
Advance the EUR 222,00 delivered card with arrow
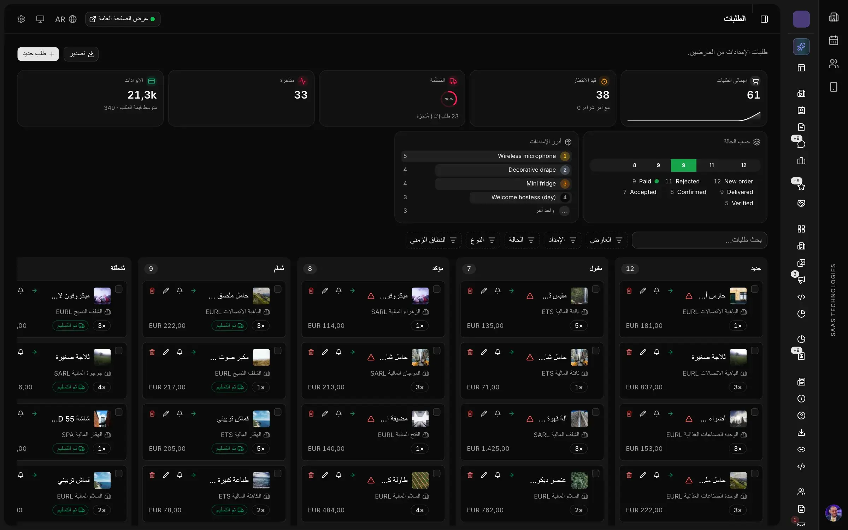[x=193, y=290]
